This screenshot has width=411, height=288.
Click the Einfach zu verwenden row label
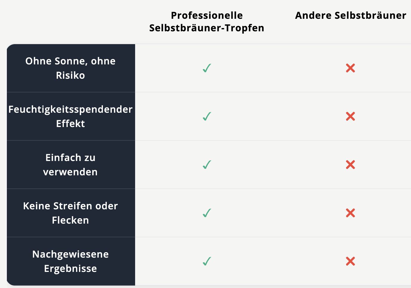pos(70,165)
